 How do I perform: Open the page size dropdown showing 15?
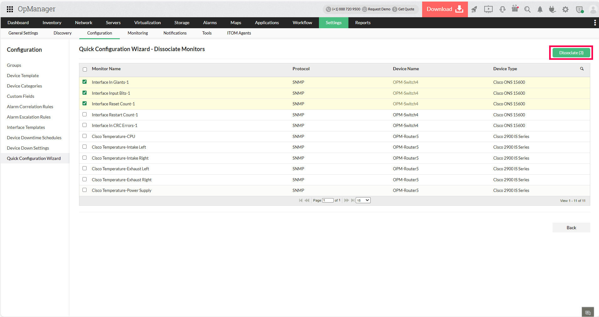coord(363,200)
